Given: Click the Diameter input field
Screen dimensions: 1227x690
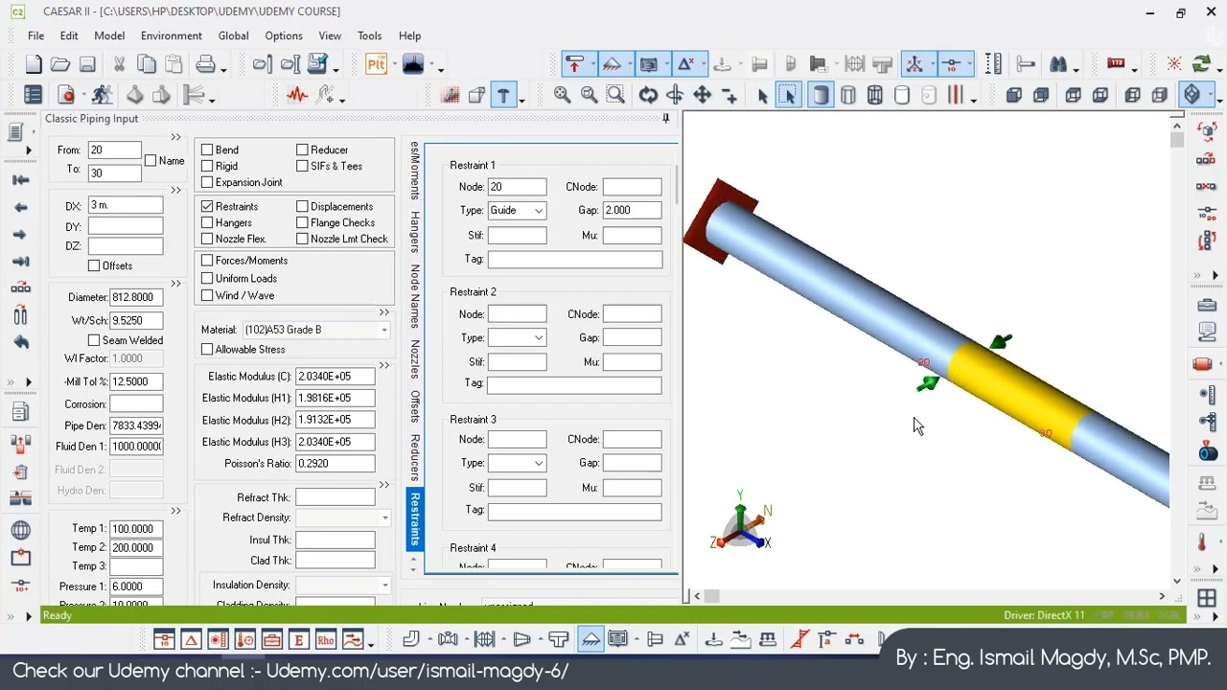Looking at the screenshot, I should point(136,298).
